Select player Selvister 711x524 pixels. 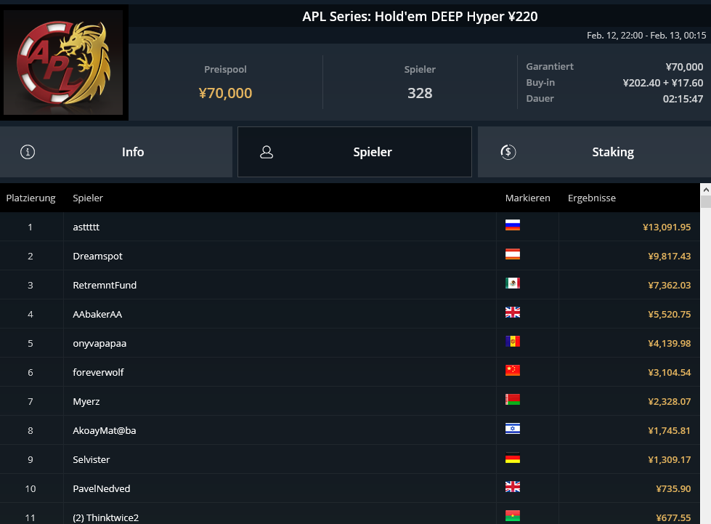point(91,459)
